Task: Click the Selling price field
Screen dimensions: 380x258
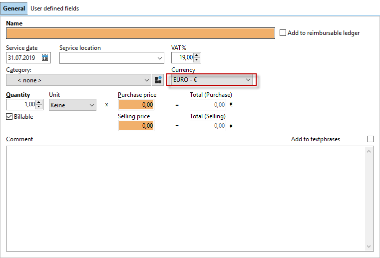Action: [136, 126]
